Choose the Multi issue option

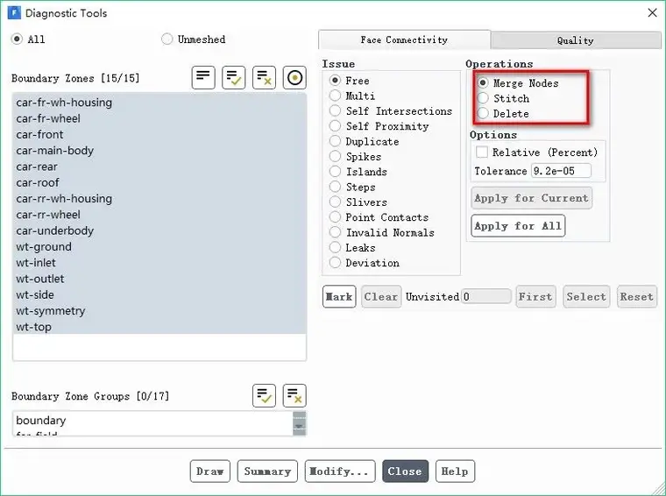point(335,96)
